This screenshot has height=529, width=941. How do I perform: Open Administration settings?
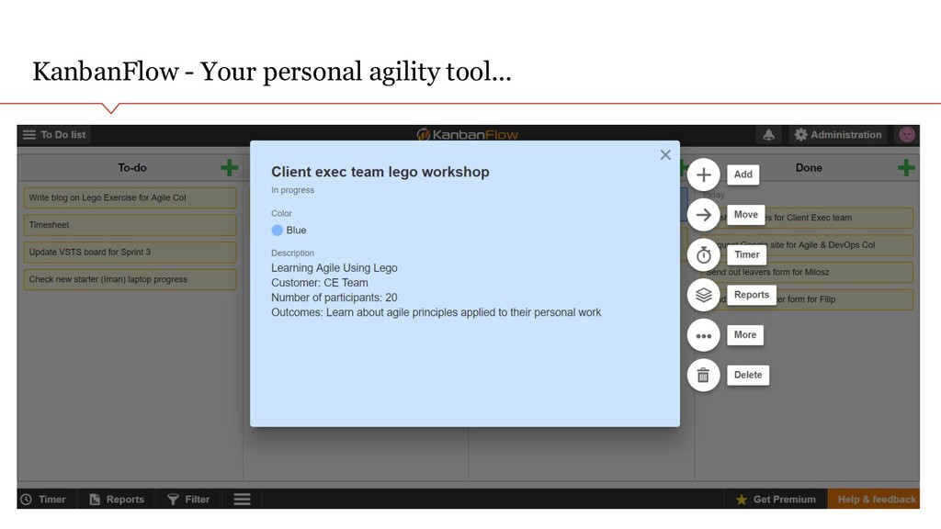[838, 135]
